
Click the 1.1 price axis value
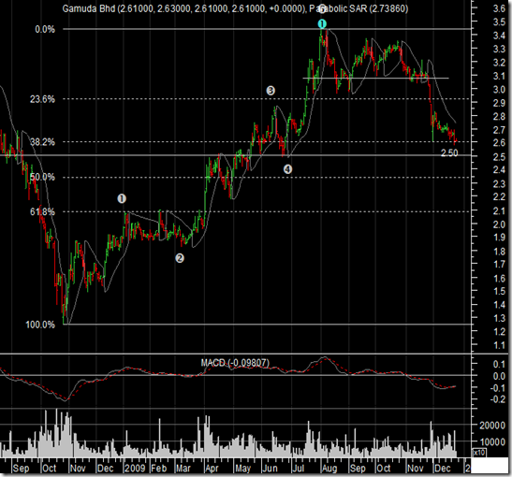coord(499,345)
